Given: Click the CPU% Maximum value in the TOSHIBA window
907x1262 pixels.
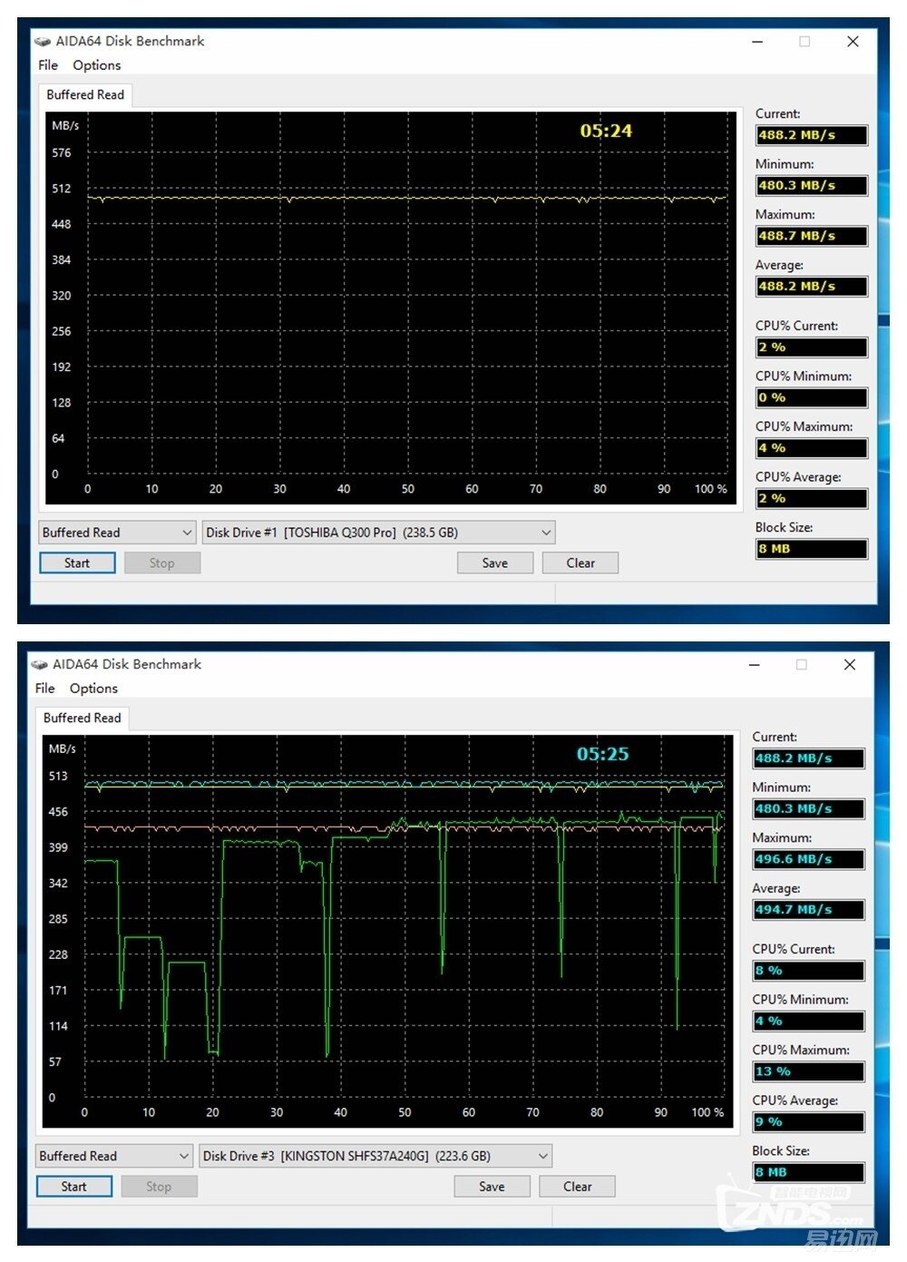Looking at the screenshot, I should point(812,448).
